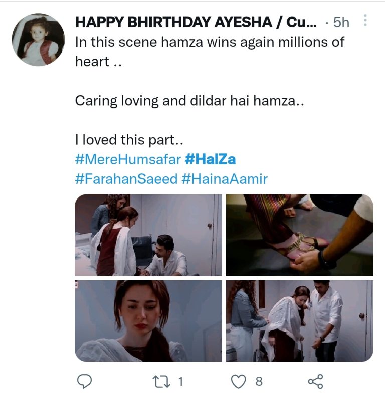Viewport: 385px width, 397px height.
Task: Select the #FarahanSaeed hashtag
Action: [126, 179]
